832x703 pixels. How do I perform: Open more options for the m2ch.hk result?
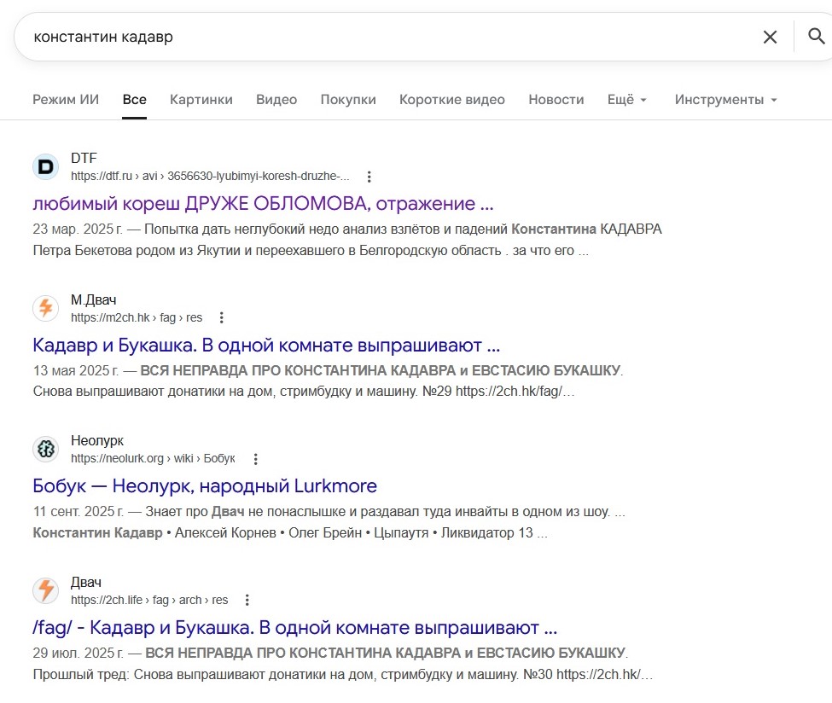pos(222,318)
